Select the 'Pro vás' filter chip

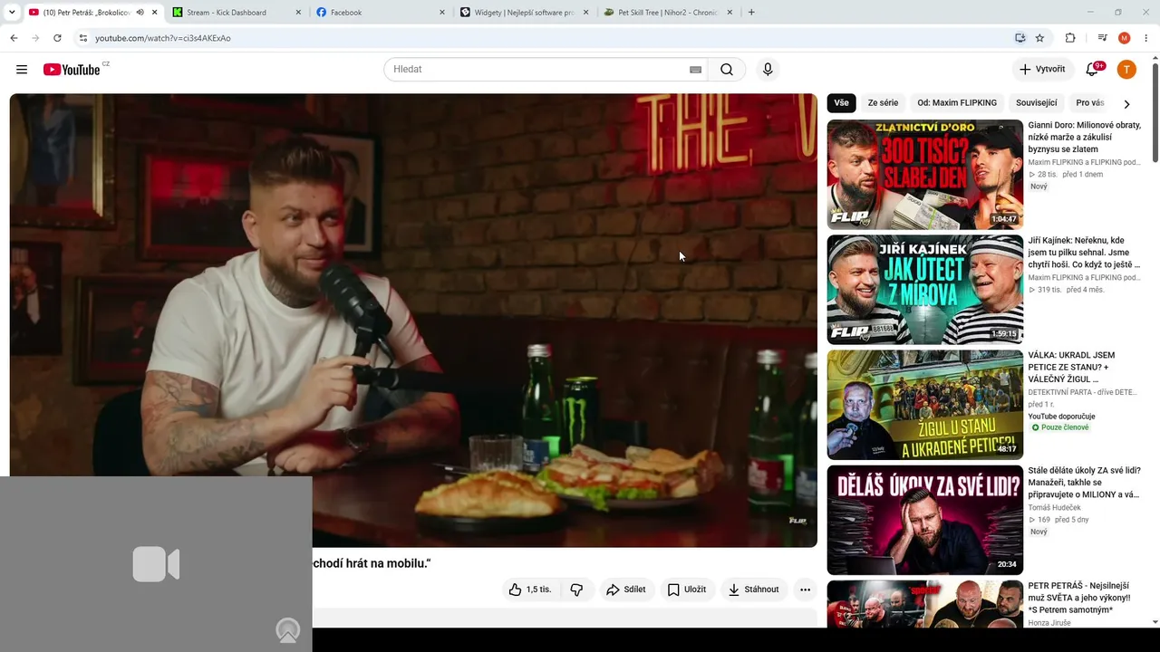(x=1089, y=103)
